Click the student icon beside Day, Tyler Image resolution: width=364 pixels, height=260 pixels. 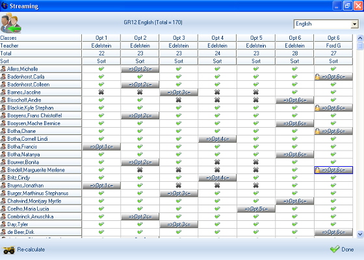[x=3, y=224]
